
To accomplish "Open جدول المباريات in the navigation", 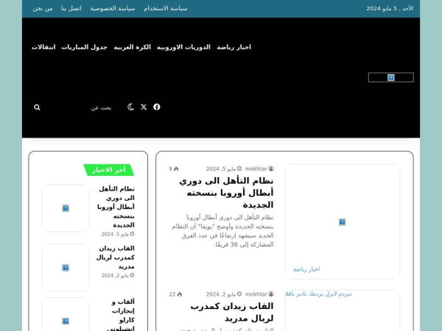I will 84,47.
